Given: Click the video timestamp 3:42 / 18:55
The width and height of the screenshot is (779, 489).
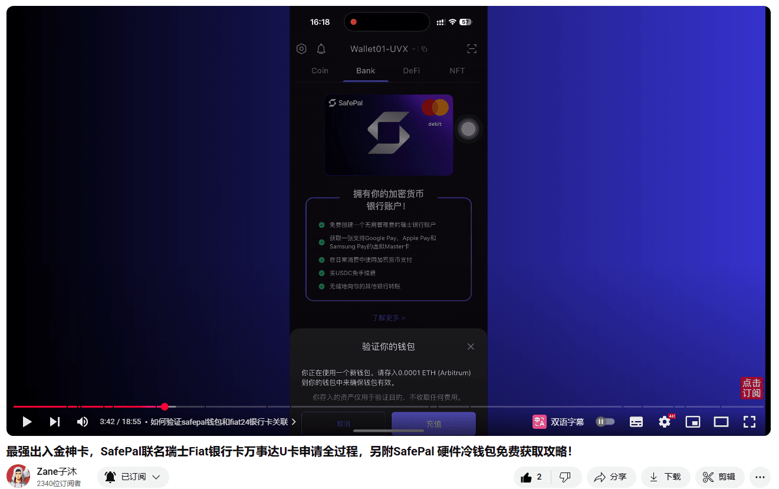Looking at the screenshot, I should (x=120, y=422).
